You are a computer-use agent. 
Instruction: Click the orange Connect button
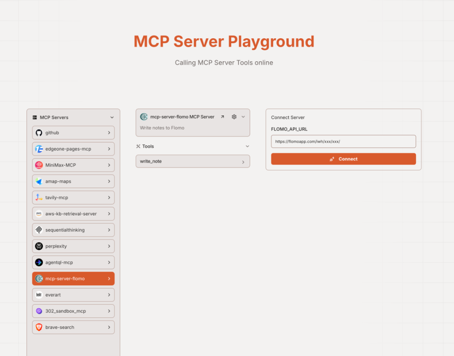click(x=343, y=159)
